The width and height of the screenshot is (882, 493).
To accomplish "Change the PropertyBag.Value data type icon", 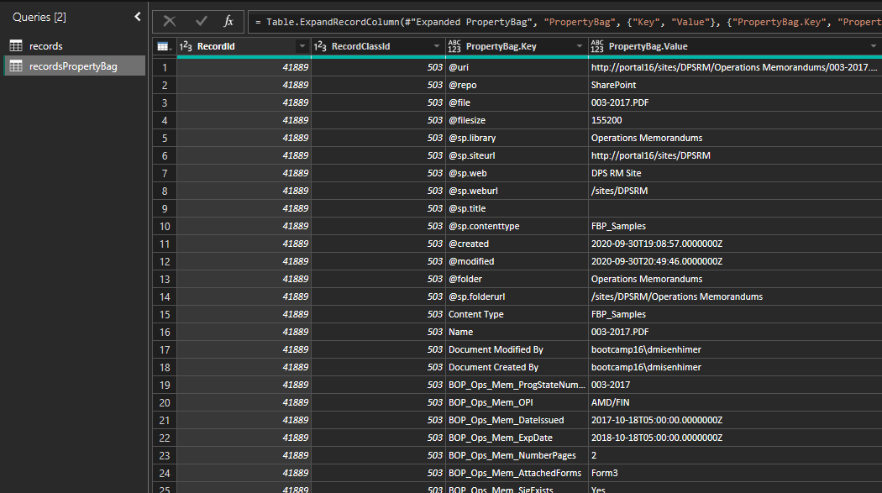I will tap(598, 47).
